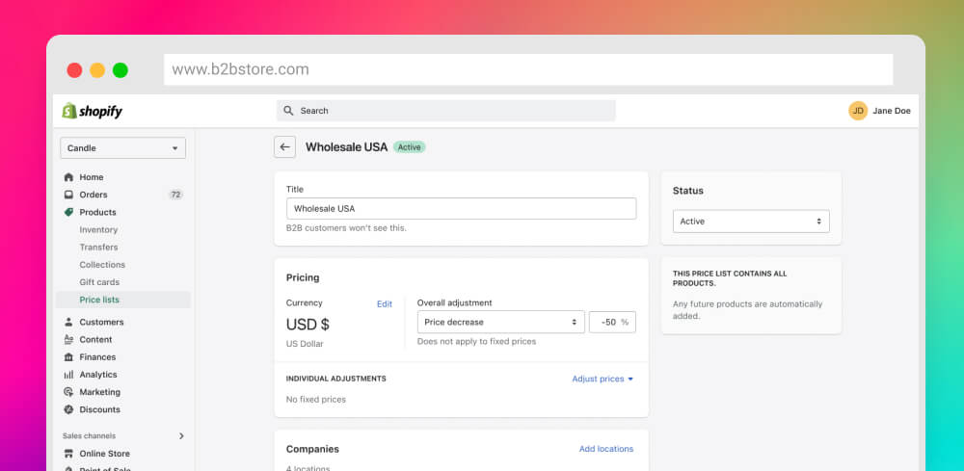Open Analytics in the sidebar
This screenshot has height=471, width=964.
pyautogui.click(x=97, y=375)
